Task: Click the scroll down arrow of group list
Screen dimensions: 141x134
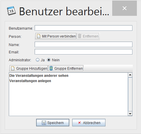Action: pyautogui.click(x=130, y=113)
